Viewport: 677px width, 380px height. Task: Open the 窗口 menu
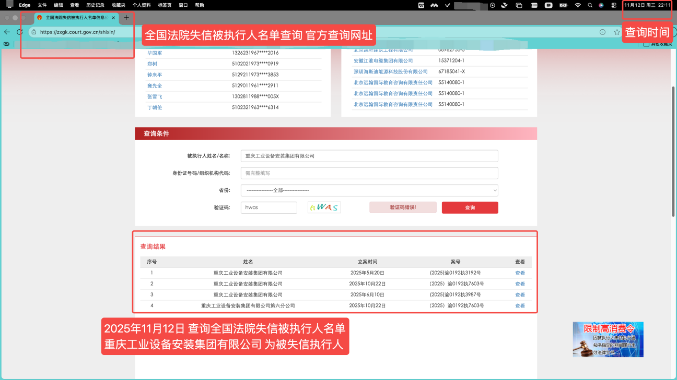point(183,5)
